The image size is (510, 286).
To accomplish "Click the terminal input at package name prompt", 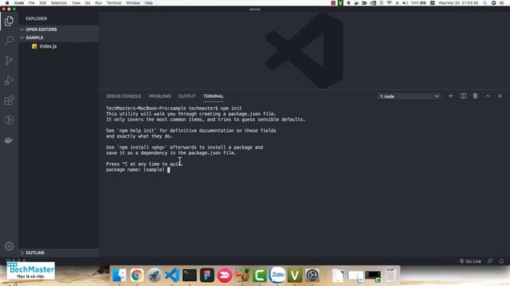I will (x=168, y=169).
